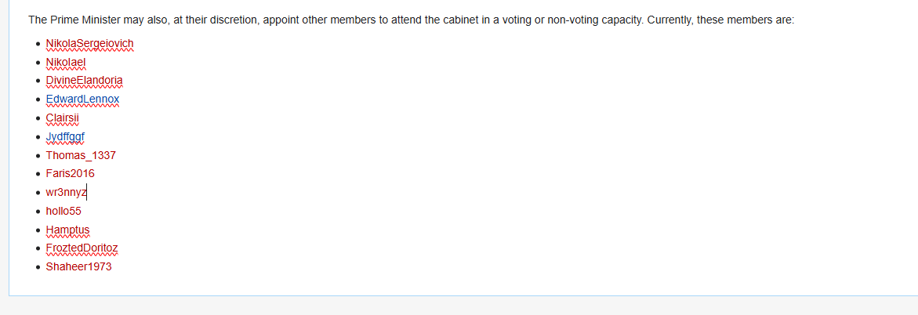
Task: Select the Hamptus link
Action: click(67, 230)
